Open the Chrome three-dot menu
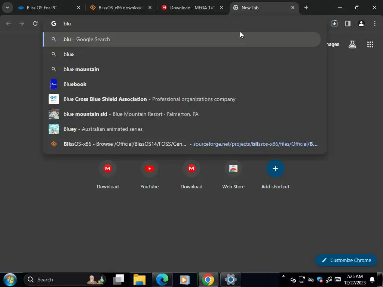The width and height of the screenshot is (383, 287). coord(374,24)
